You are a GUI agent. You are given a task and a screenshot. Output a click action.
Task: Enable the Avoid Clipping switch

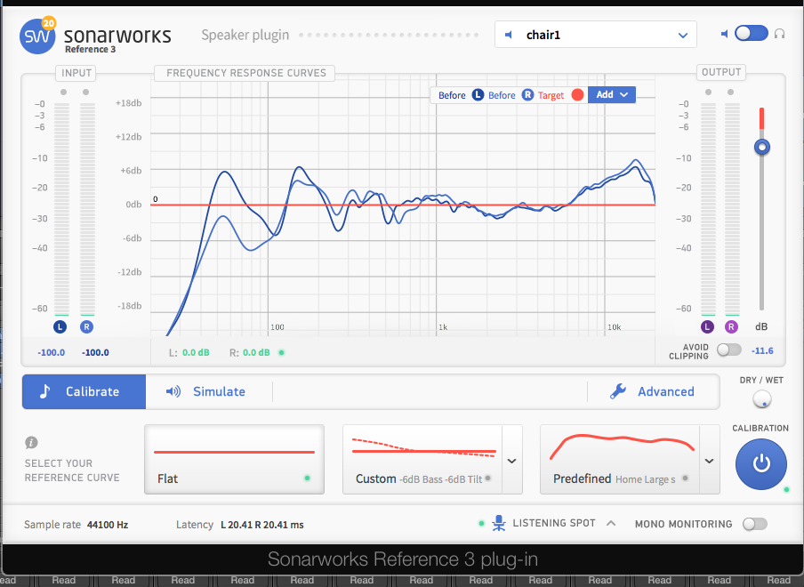(x=729, y=350)
